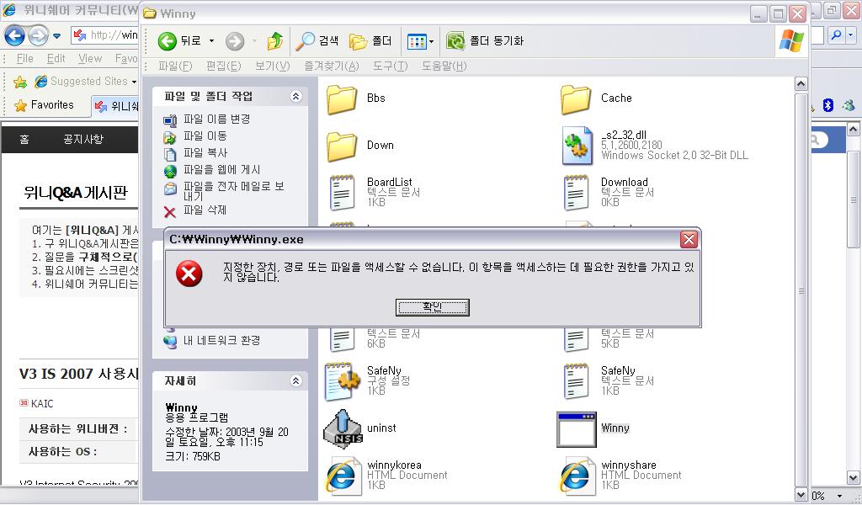Open the Cache folder icon
The image size is (862, 505).
[x=576, y=99]
